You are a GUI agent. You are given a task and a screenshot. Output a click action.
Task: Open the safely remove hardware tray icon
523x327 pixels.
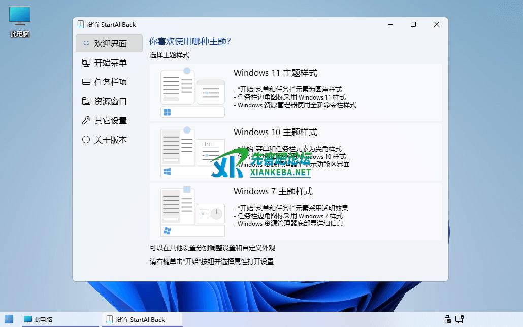click(447, 319)
